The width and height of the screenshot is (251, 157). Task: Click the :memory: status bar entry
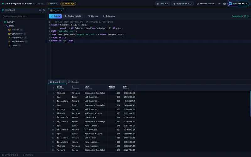point(28,155)
